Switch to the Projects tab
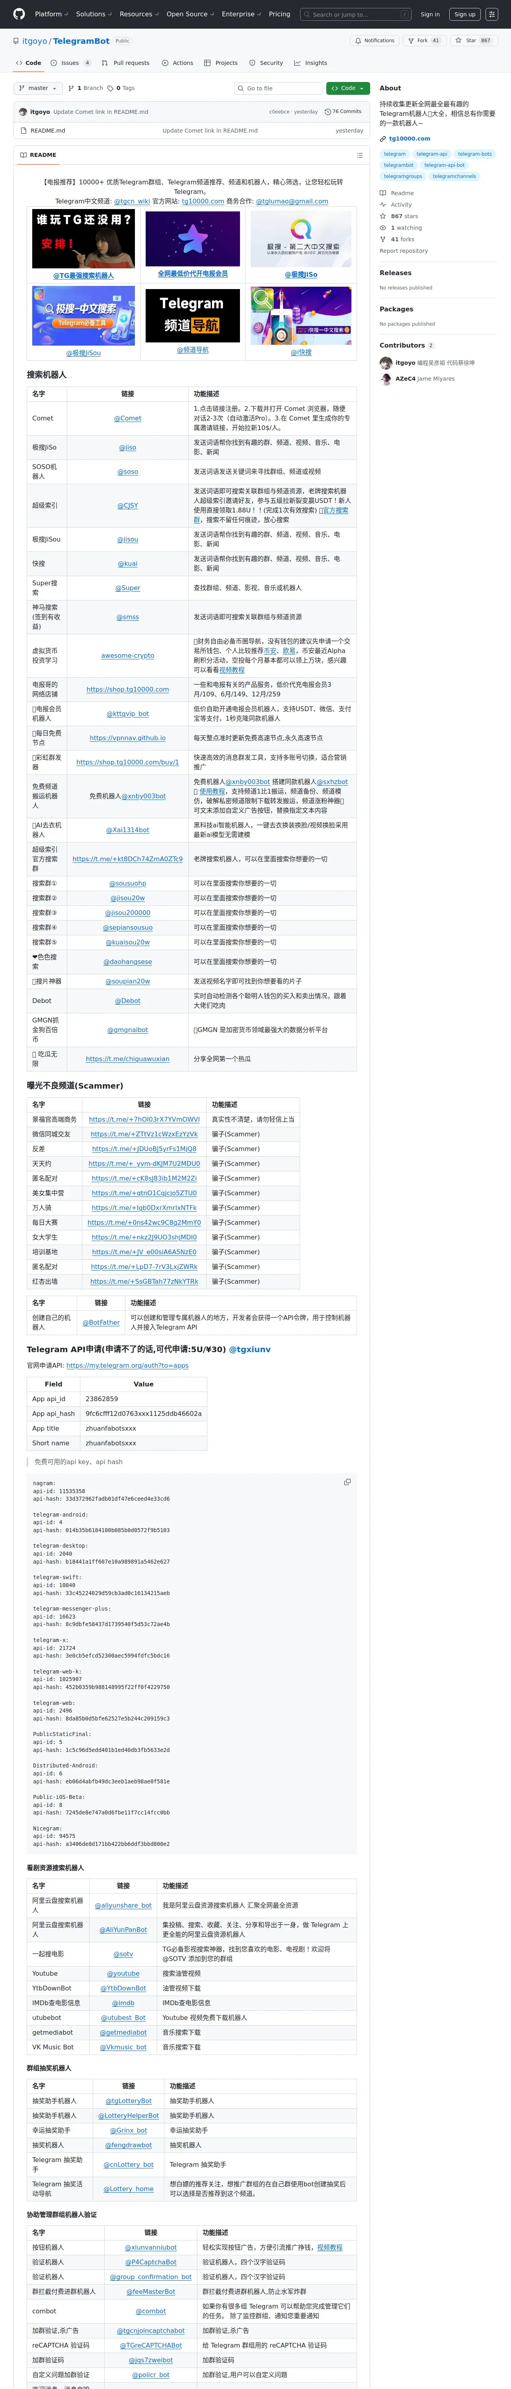511x2389 pixels. pos(221,63)
